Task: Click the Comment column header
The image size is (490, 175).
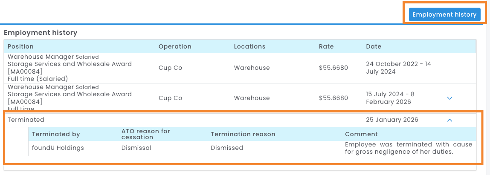Action: (361, 134)
